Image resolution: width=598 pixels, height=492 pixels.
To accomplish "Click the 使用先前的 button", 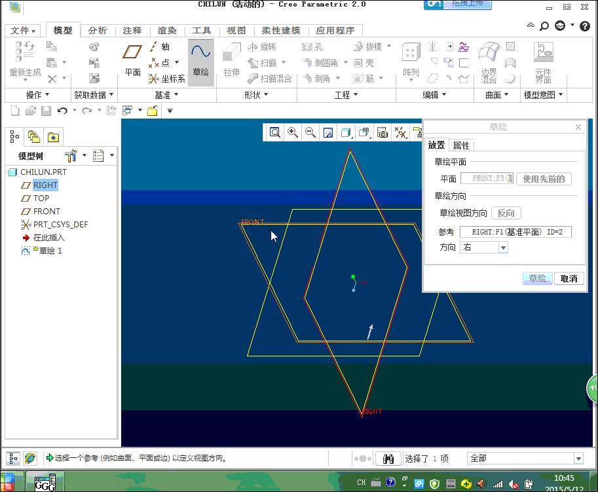I will (x=544, y=179).
